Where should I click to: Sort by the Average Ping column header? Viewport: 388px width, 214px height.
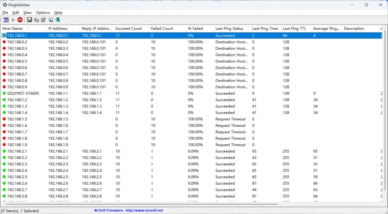(326, 28)
